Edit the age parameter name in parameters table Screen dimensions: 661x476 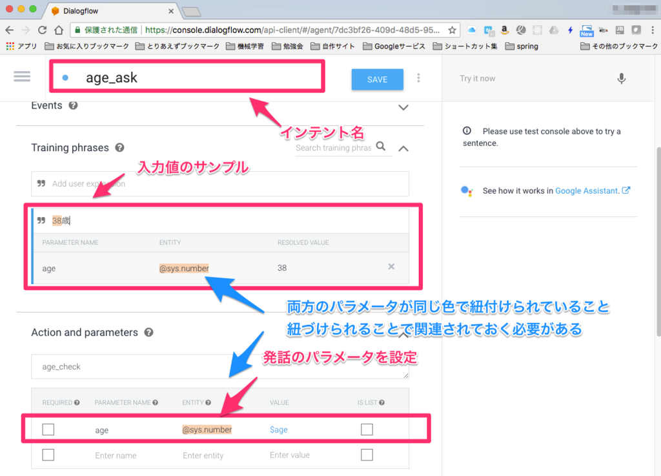point(101,430)
